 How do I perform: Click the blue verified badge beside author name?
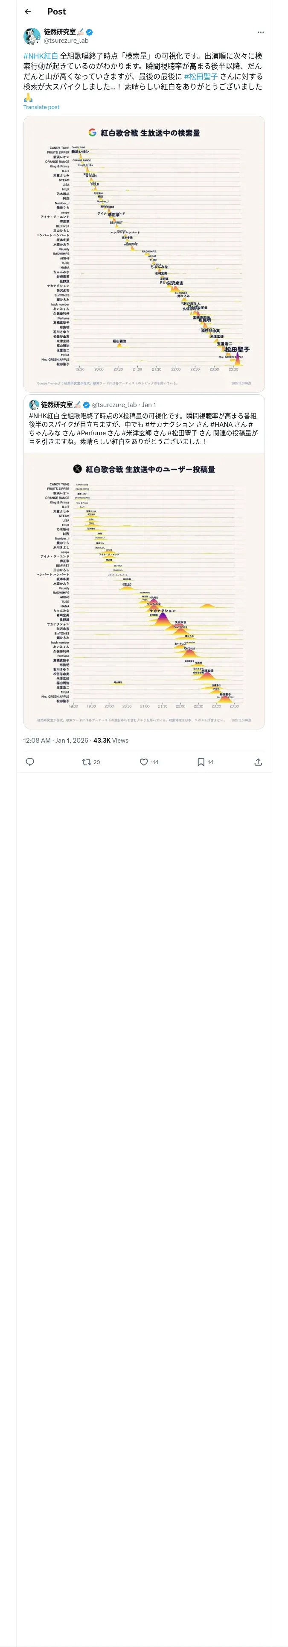(x=90, y=31)
